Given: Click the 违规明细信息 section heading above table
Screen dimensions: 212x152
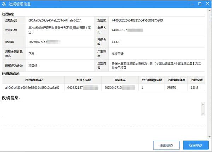Looking at the screenshot, I should pyautogui.click(x=11, y=74).
